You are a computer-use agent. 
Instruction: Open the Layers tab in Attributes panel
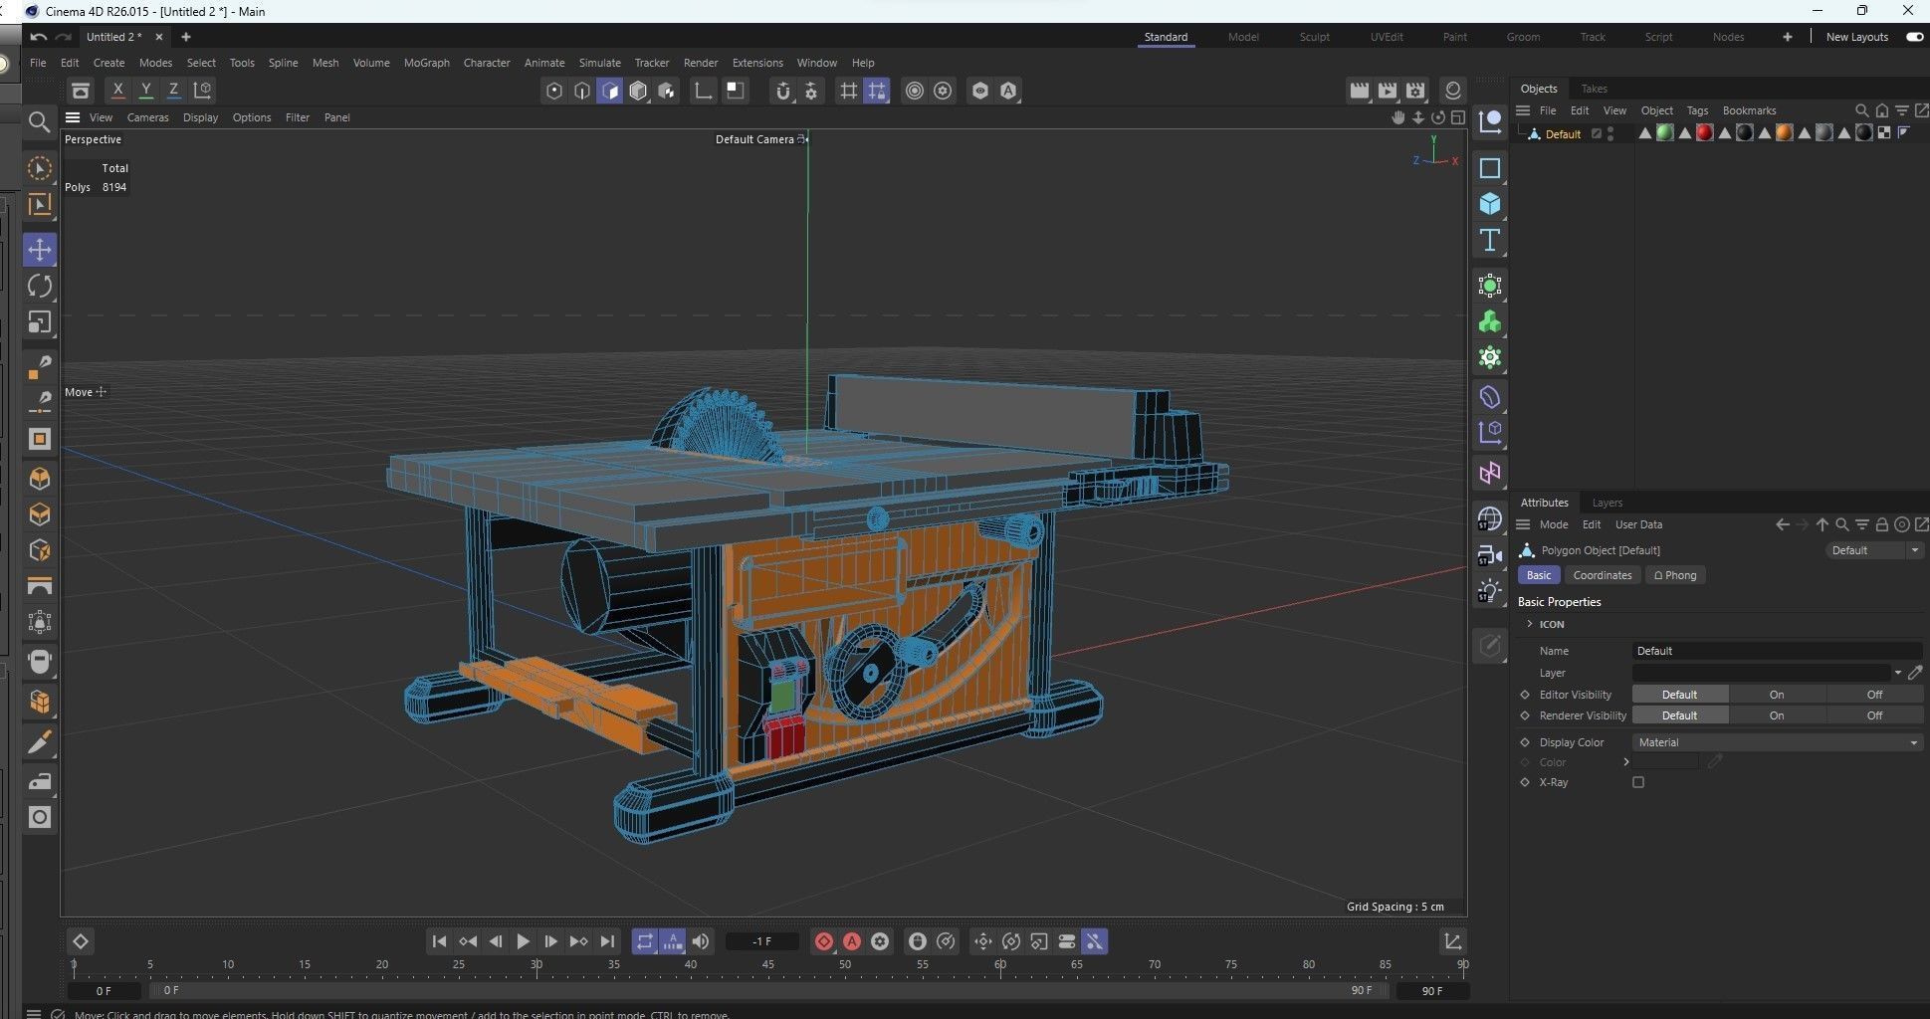point(1607,503)
